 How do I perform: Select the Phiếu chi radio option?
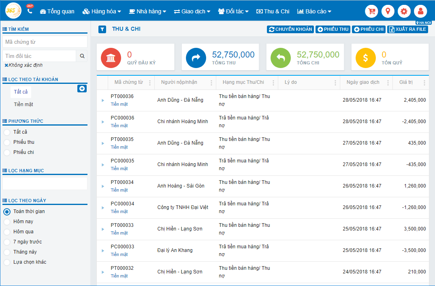7,152
